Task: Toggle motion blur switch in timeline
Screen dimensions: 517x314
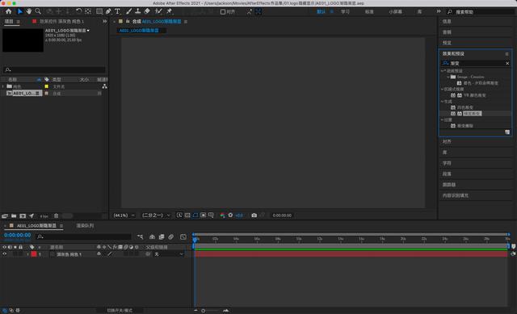Action: (x=170, y=237)
